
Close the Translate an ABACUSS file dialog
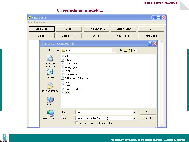[x=155, y=44]
